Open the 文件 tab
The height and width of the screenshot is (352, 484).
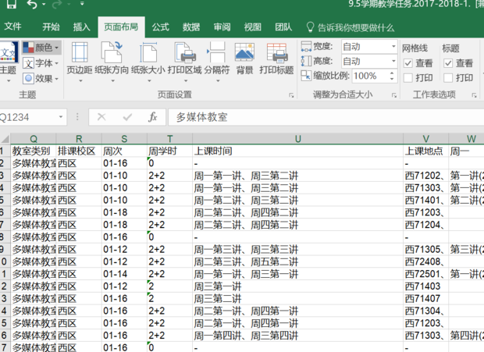coord(12,27)
